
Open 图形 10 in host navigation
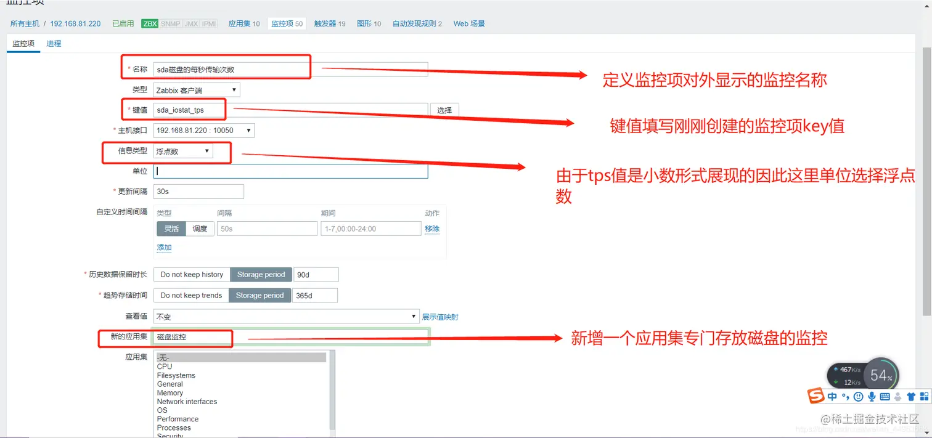[x=369, y=24]
